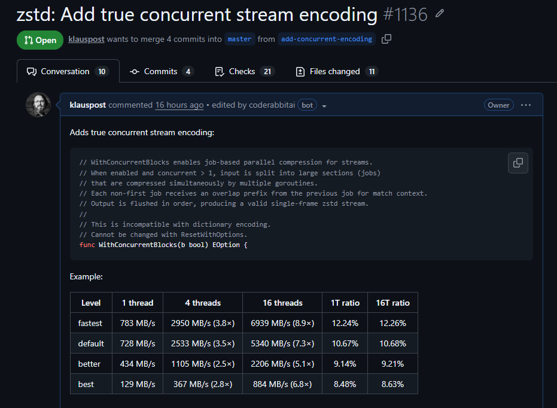The height and width of the screenshot is (408, 557).
Task: Click the bot label badge
Action: tap(308, 105)
